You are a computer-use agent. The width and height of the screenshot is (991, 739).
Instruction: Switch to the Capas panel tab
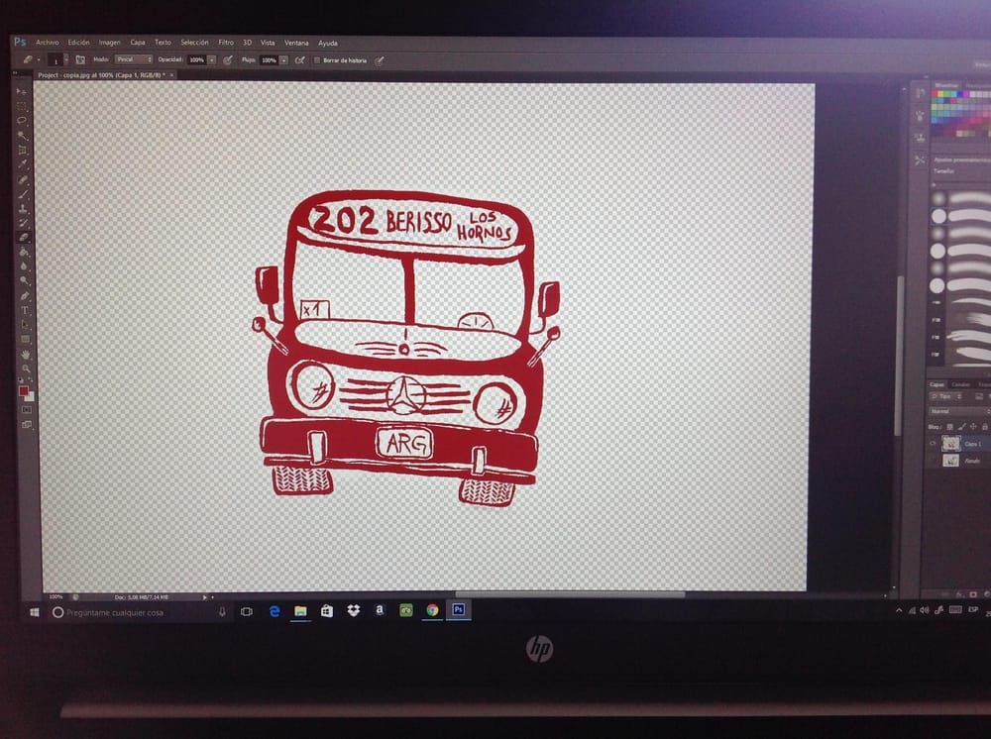(x=936, y=384)
